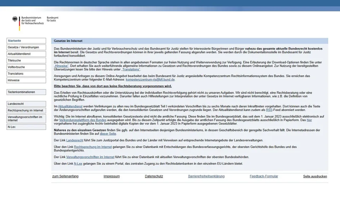Click the "hier" archive link
The height and width of the screenshot is (212, 340).
coord(309,120)
